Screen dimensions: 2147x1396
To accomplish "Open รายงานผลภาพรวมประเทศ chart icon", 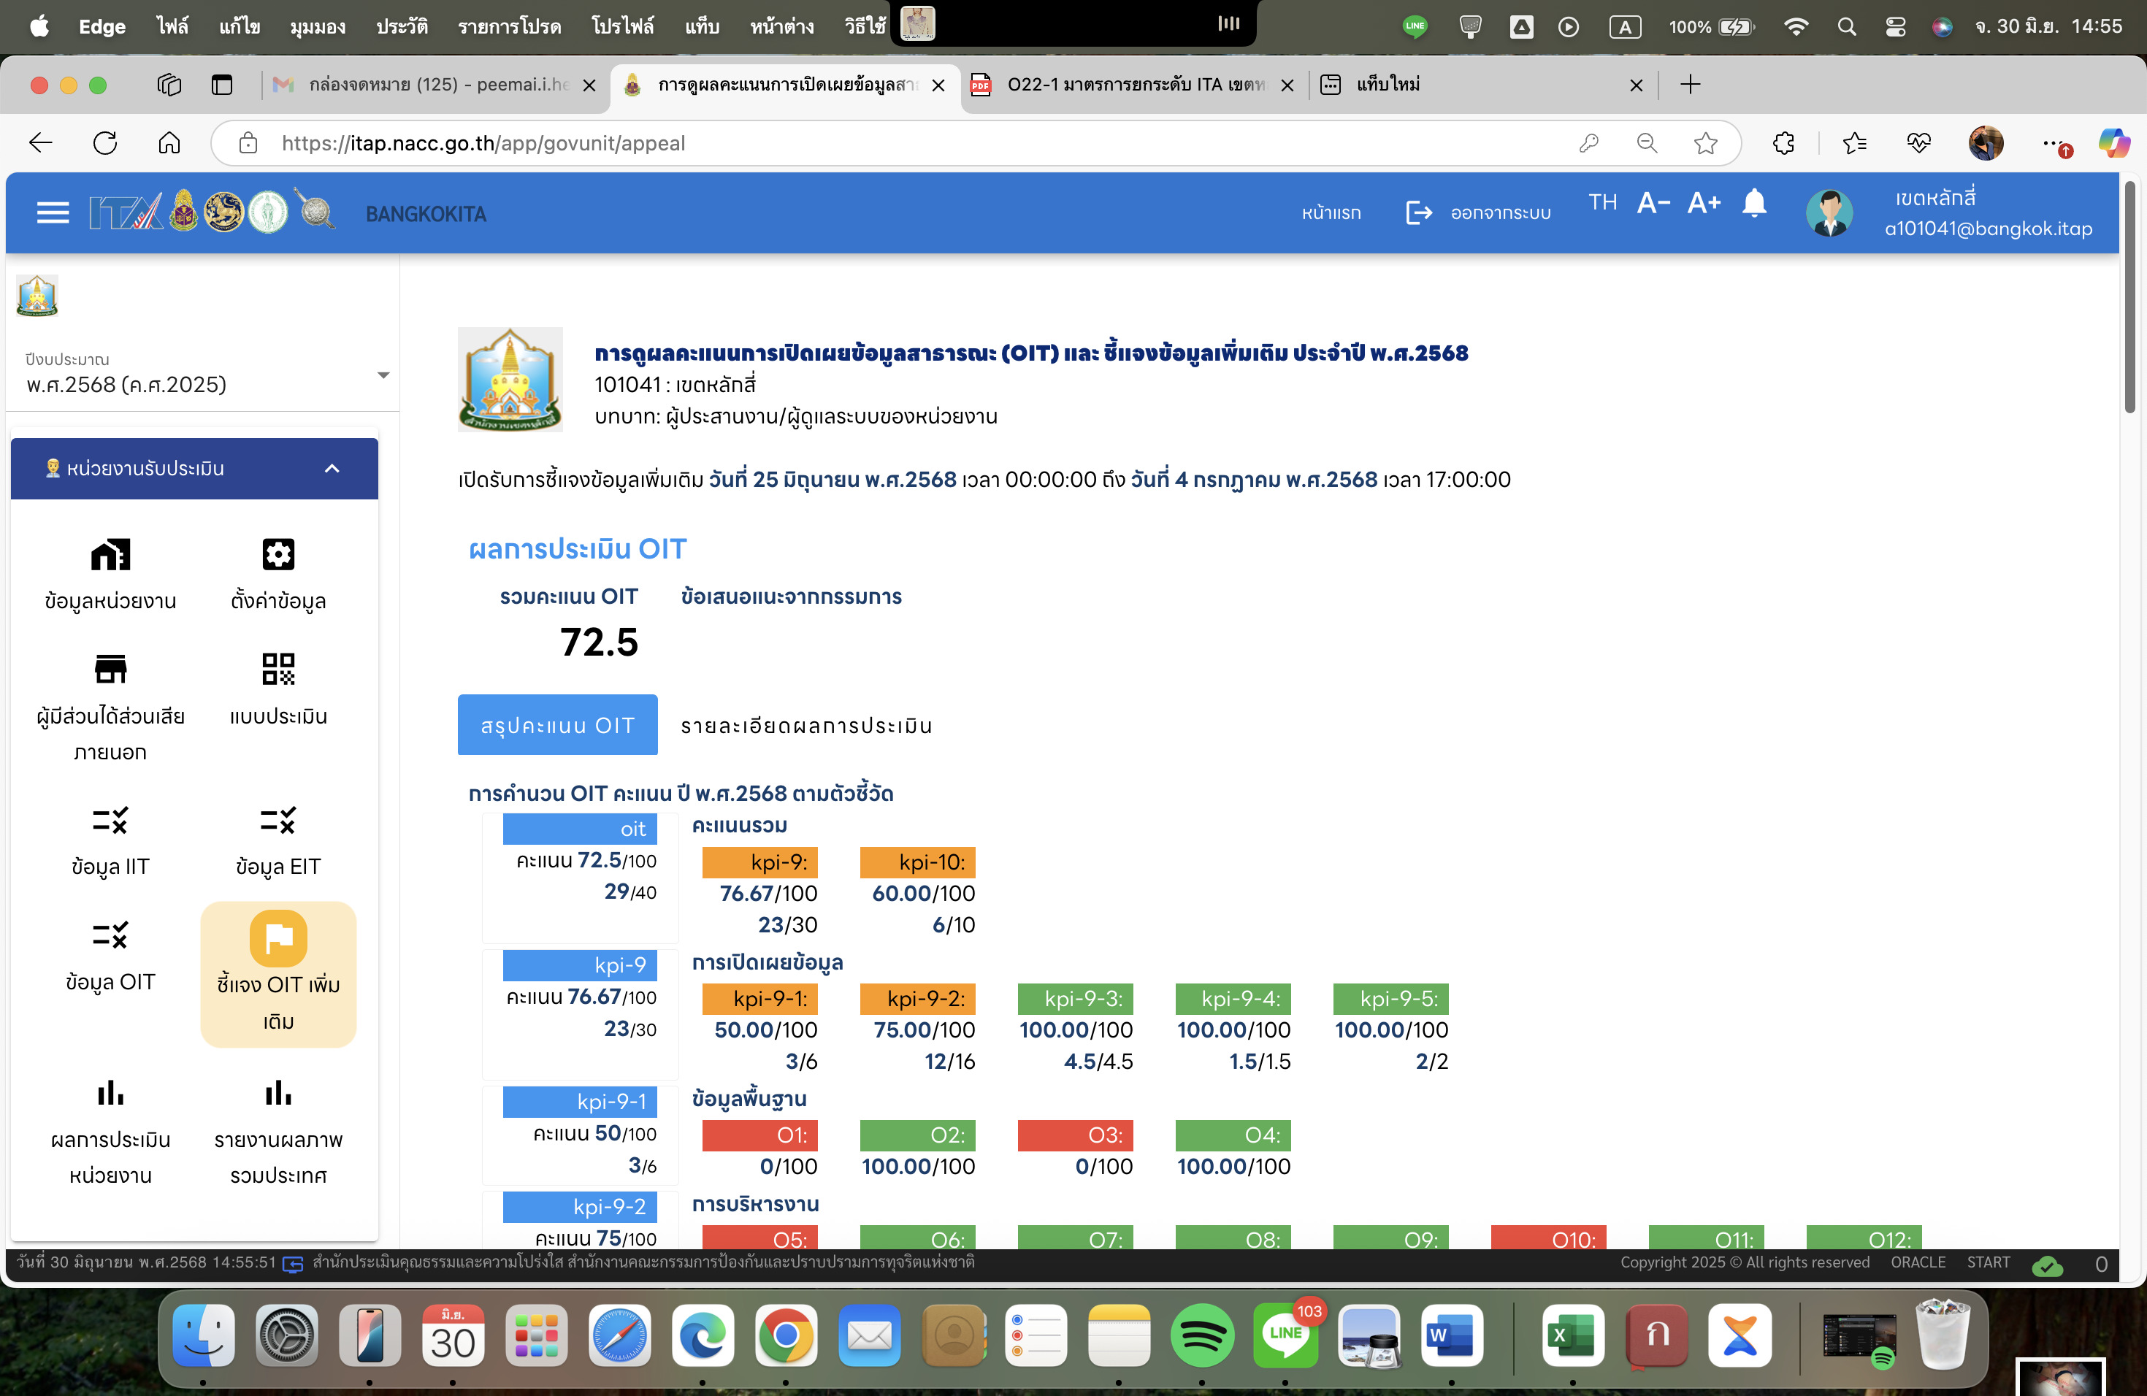I will pyautogui.click(x=278, y=1092).
